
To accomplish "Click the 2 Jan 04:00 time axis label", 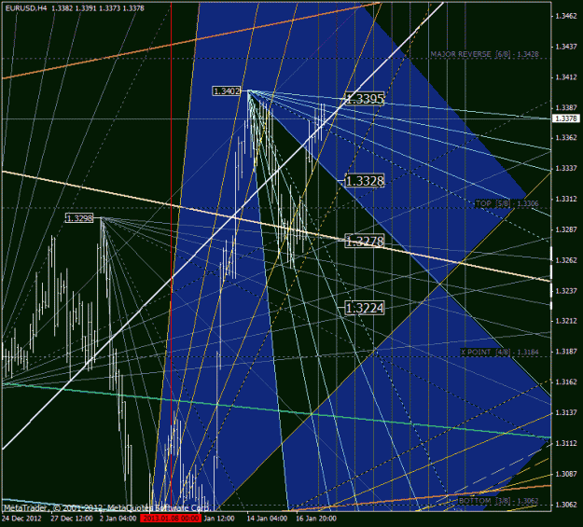I will pos(118,518).
